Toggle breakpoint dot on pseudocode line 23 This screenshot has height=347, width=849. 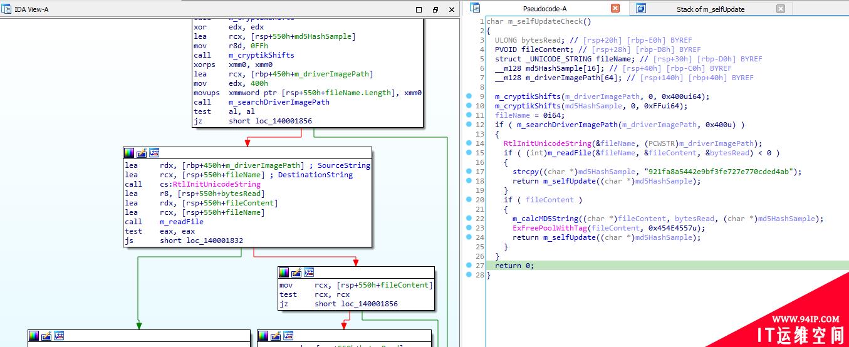[469, 228]
